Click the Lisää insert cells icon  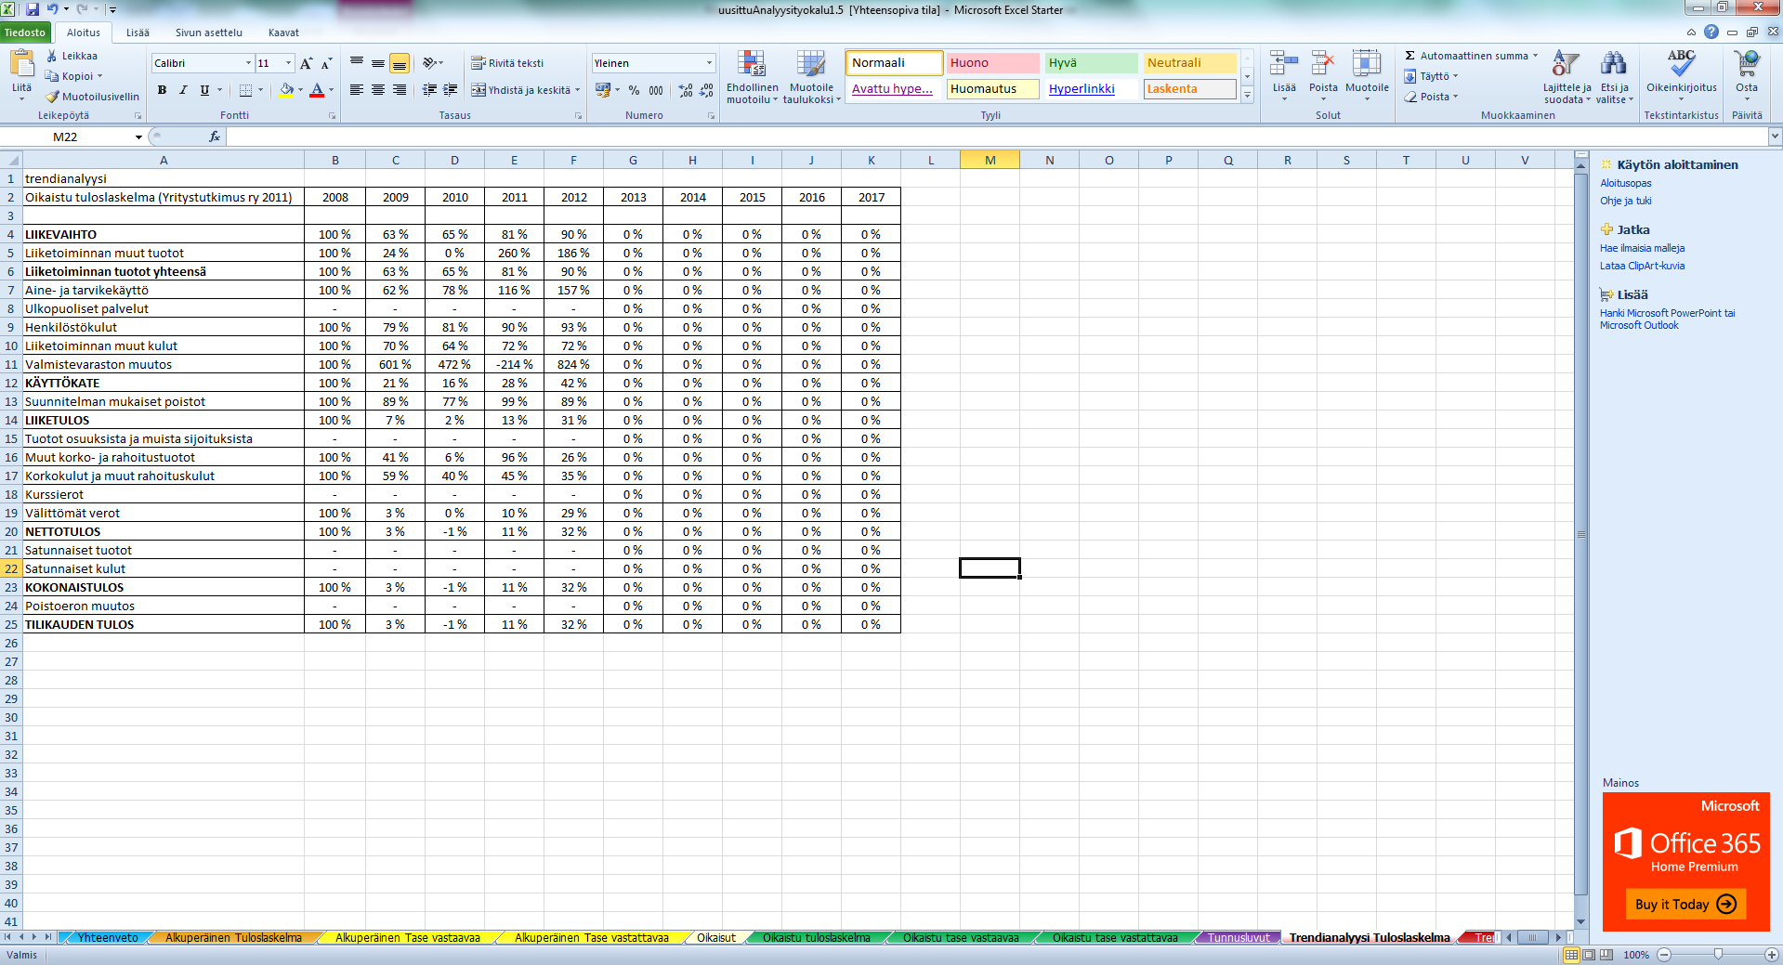[x=1284, y=65]
